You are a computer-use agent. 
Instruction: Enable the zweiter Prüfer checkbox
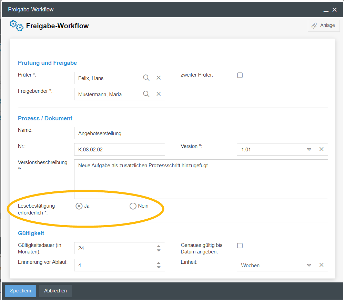coord(240,75)
